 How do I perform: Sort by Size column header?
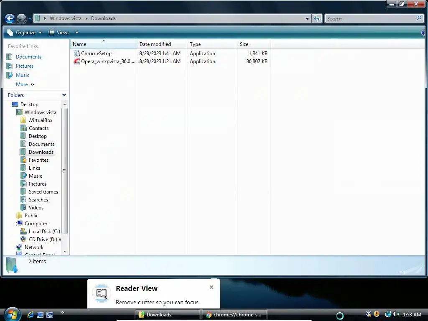click(x=254, y=44)
